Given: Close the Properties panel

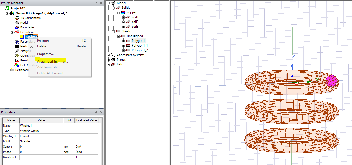Looking at the screenshot, I should 101,112.
